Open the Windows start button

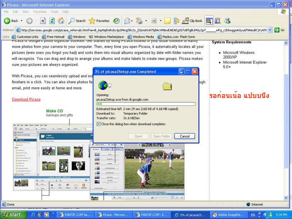pyautogui.click(x=14, y=215)
